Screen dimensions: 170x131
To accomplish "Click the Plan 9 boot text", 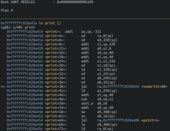I will 7,11.
